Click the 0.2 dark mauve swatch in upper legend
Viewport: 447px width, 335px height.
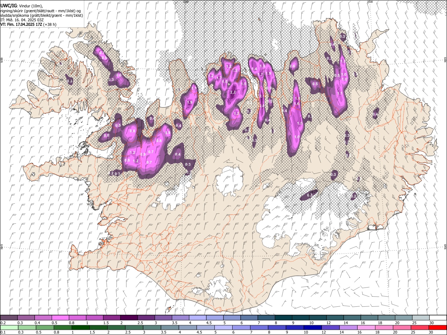tap(9, 318)
